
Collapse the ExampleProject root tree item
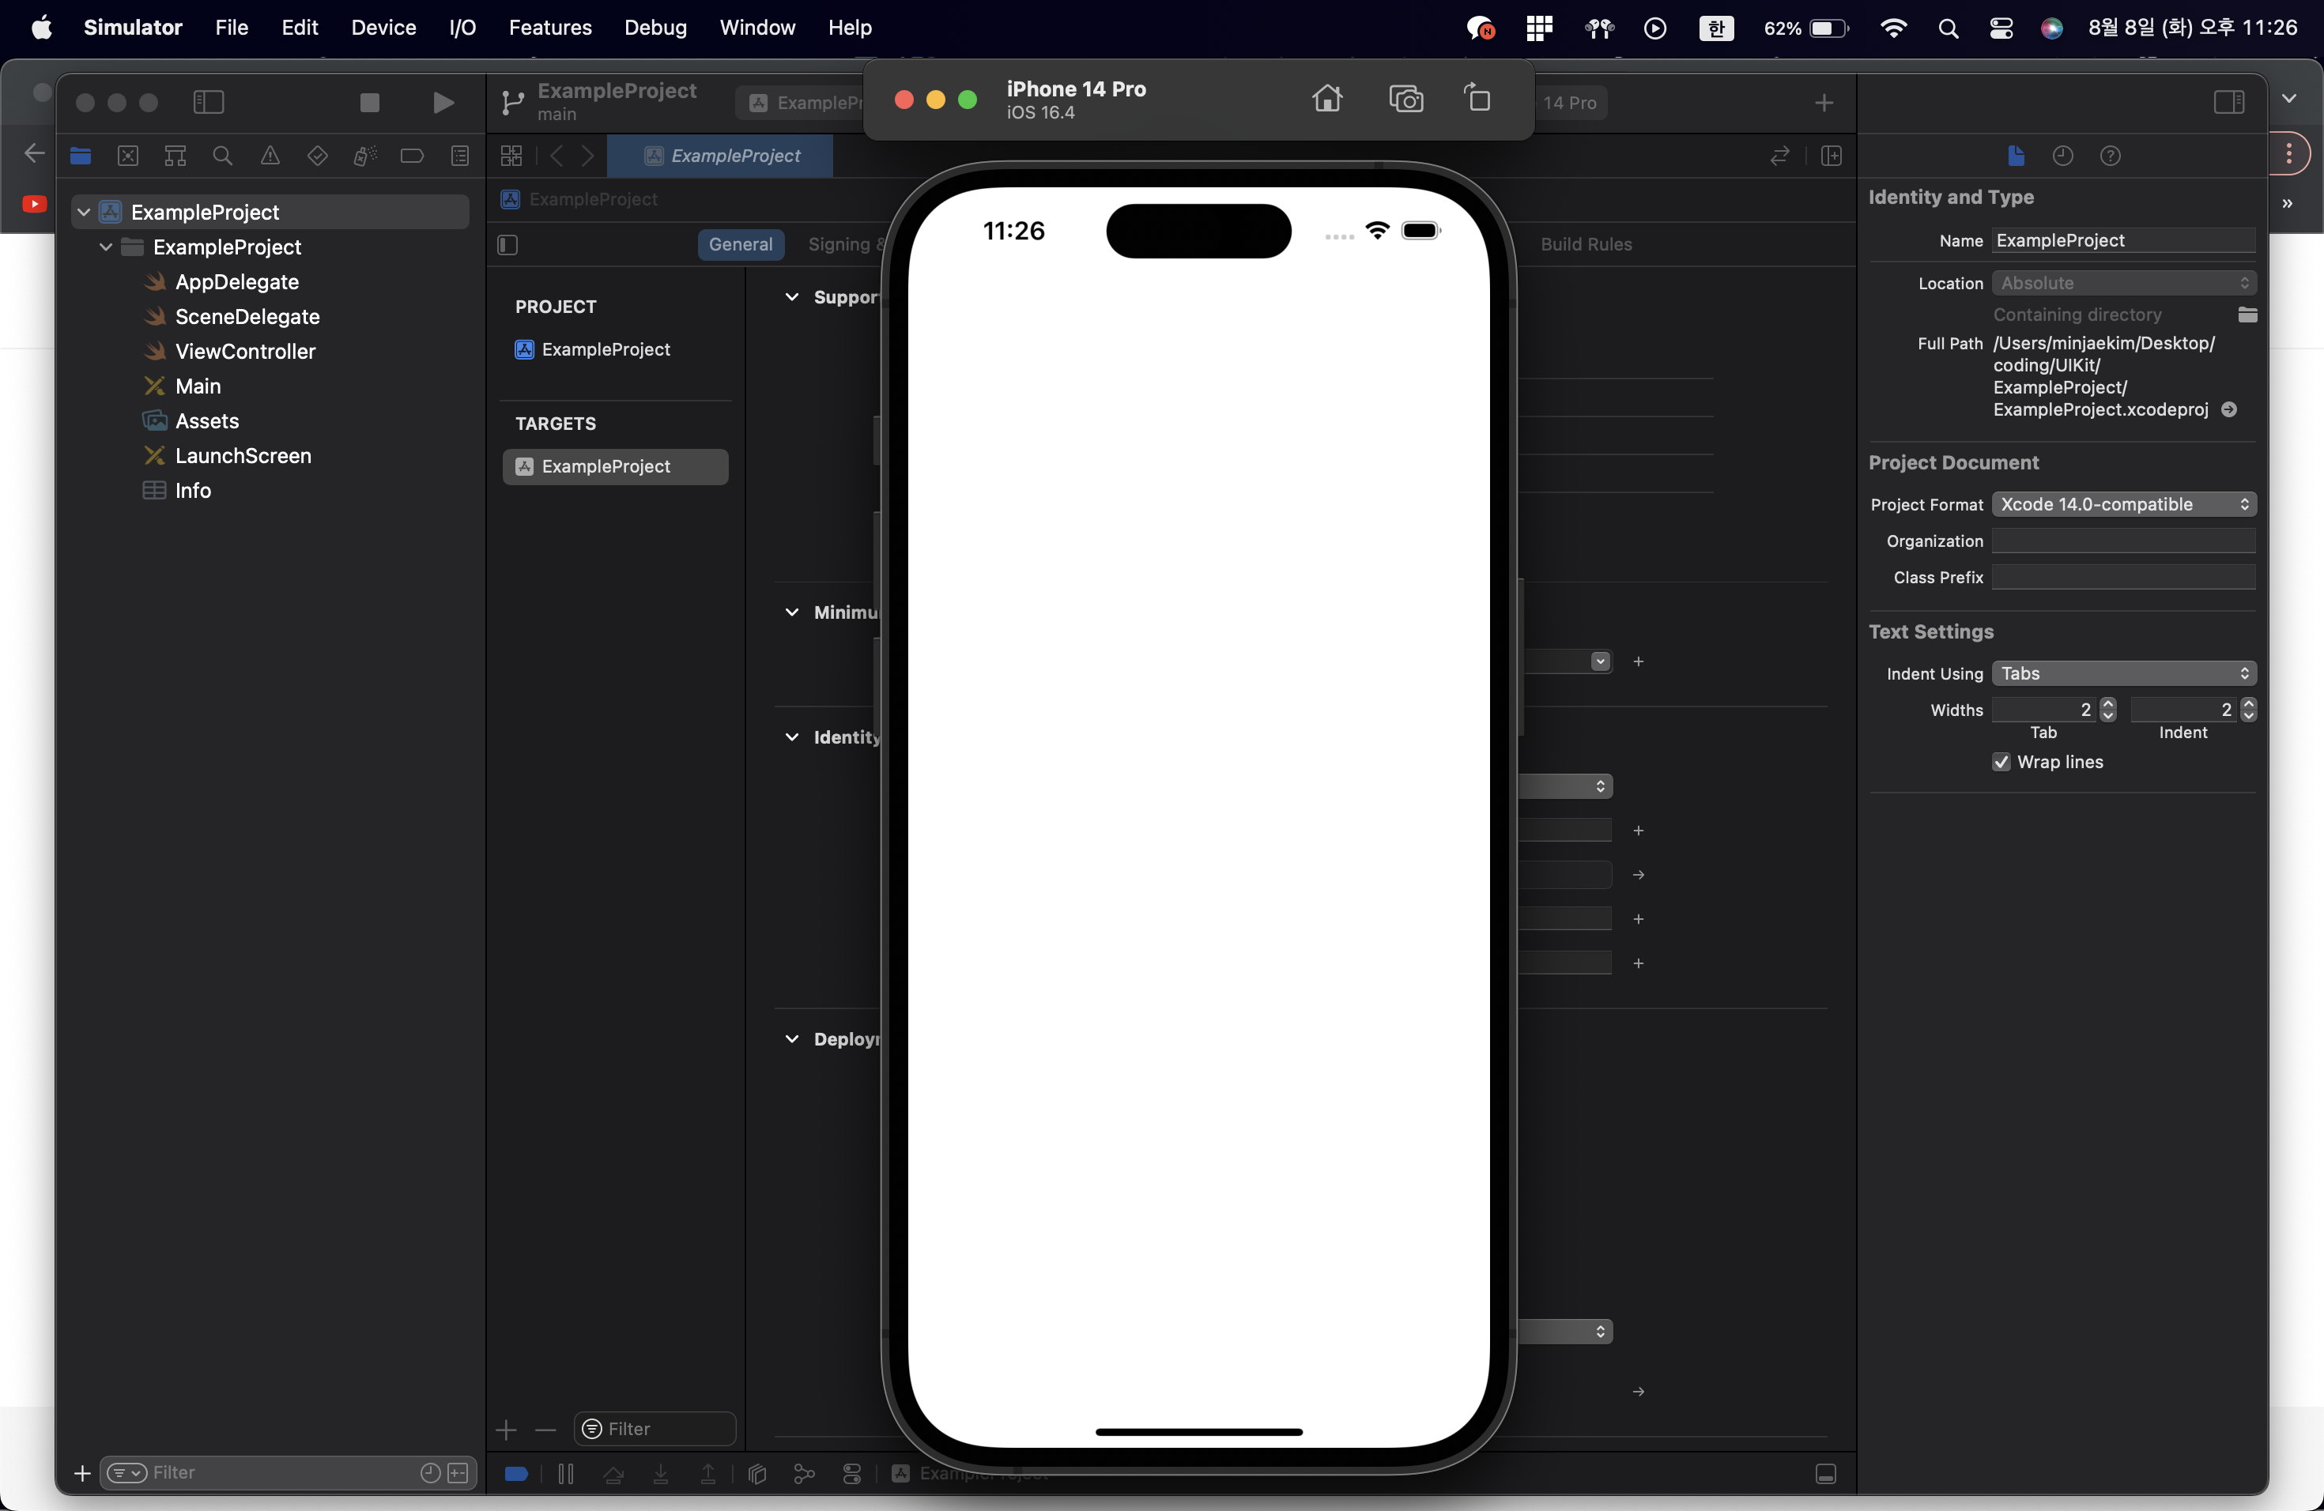84,212
